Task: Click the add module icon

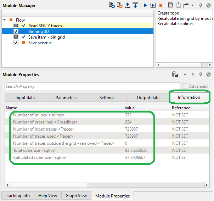Action: 112,5
